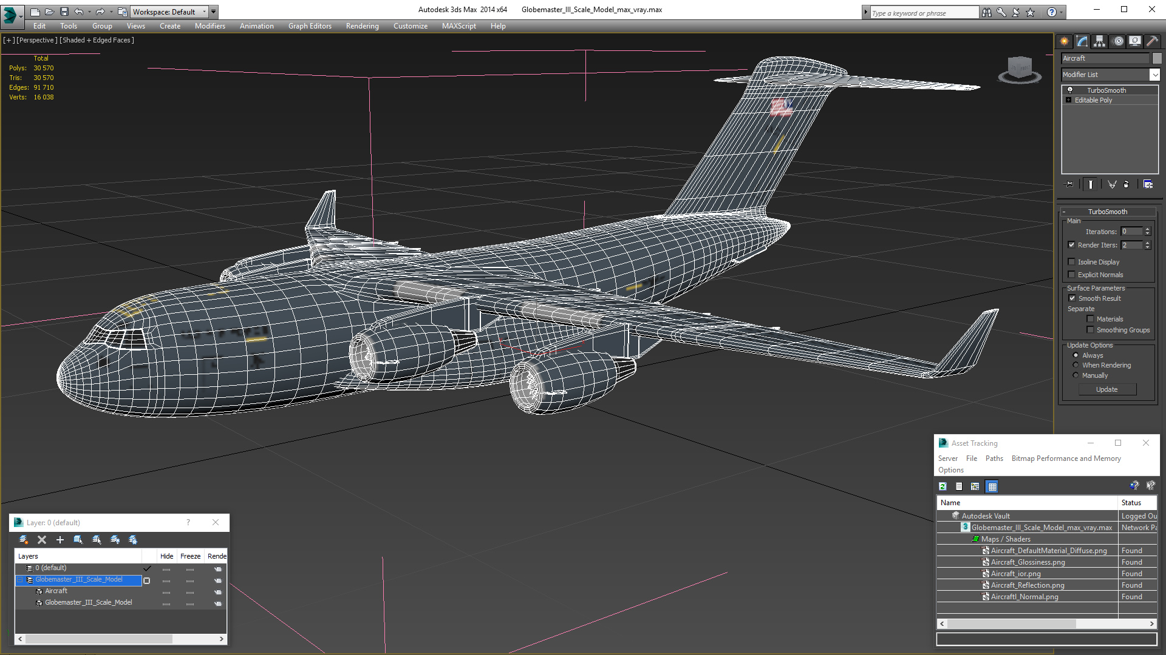
Task: Click the Update button in TurboSmooth panel
Action: (x=1106, y=389)
